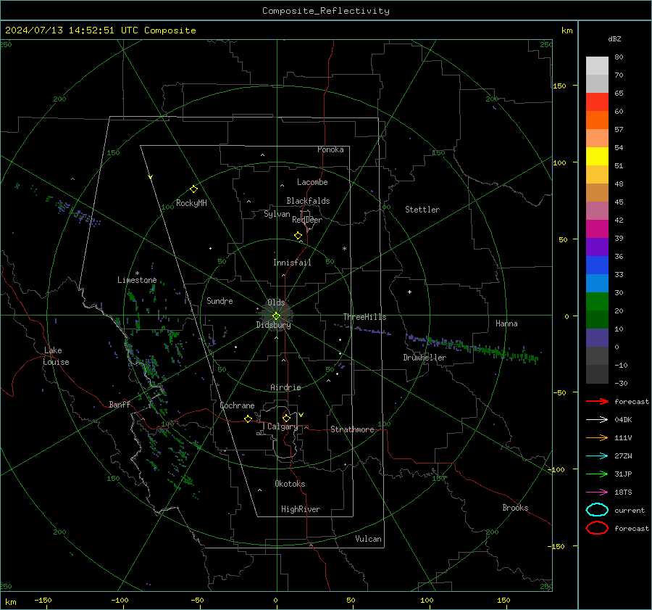The width and height of the screenshot is (652, 610).
Task: Click the Sylvan label
Action: [x=277, y=214]
